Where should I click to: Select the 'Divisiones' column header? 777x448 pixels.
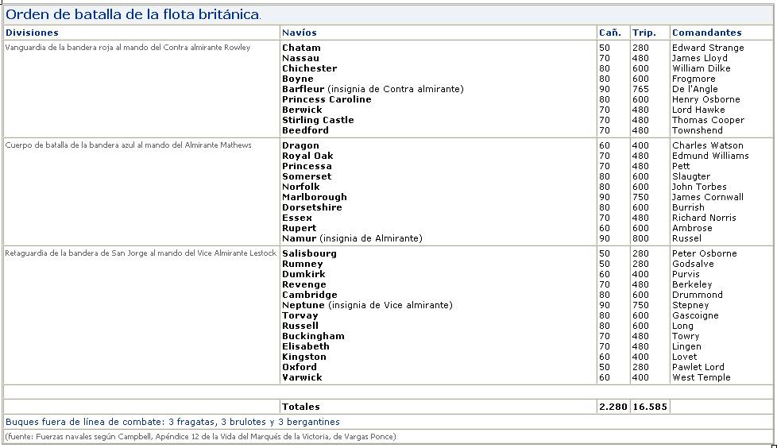(32, 33)
